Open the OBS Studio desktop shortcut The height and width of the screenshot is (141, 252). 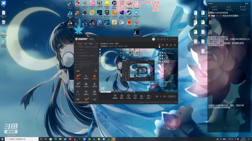[x=85, y=14]
